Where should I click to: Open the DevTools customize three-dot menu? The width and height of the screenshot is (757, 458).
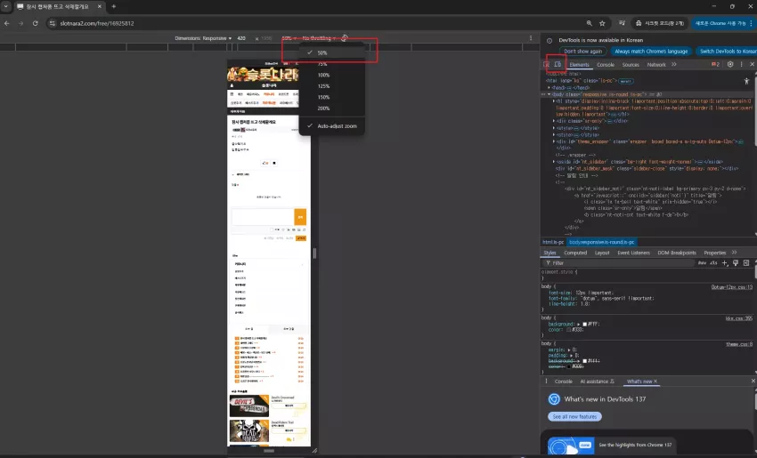point(741,64)
